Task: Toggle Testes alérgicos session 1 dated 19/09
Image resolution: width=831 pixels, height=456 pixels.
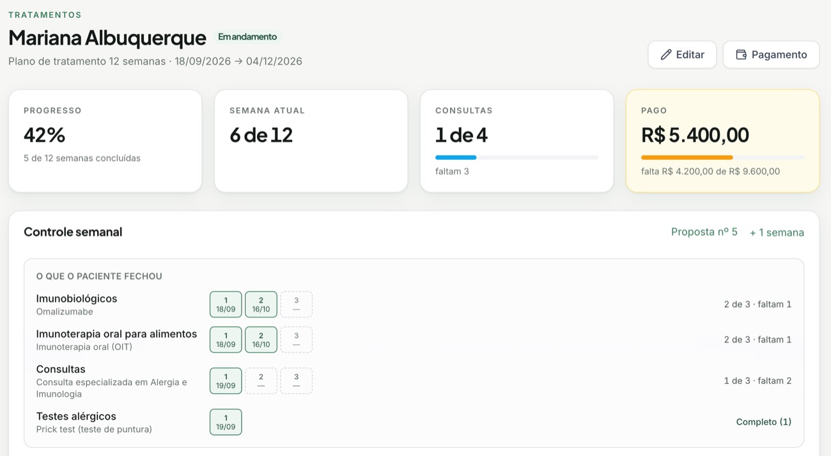Action: [x=226, y=422]
